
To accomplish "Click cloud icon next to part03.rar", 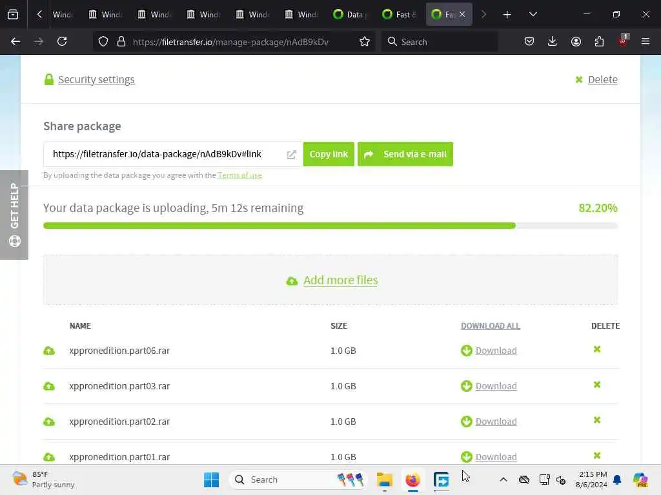I will 49,386.
